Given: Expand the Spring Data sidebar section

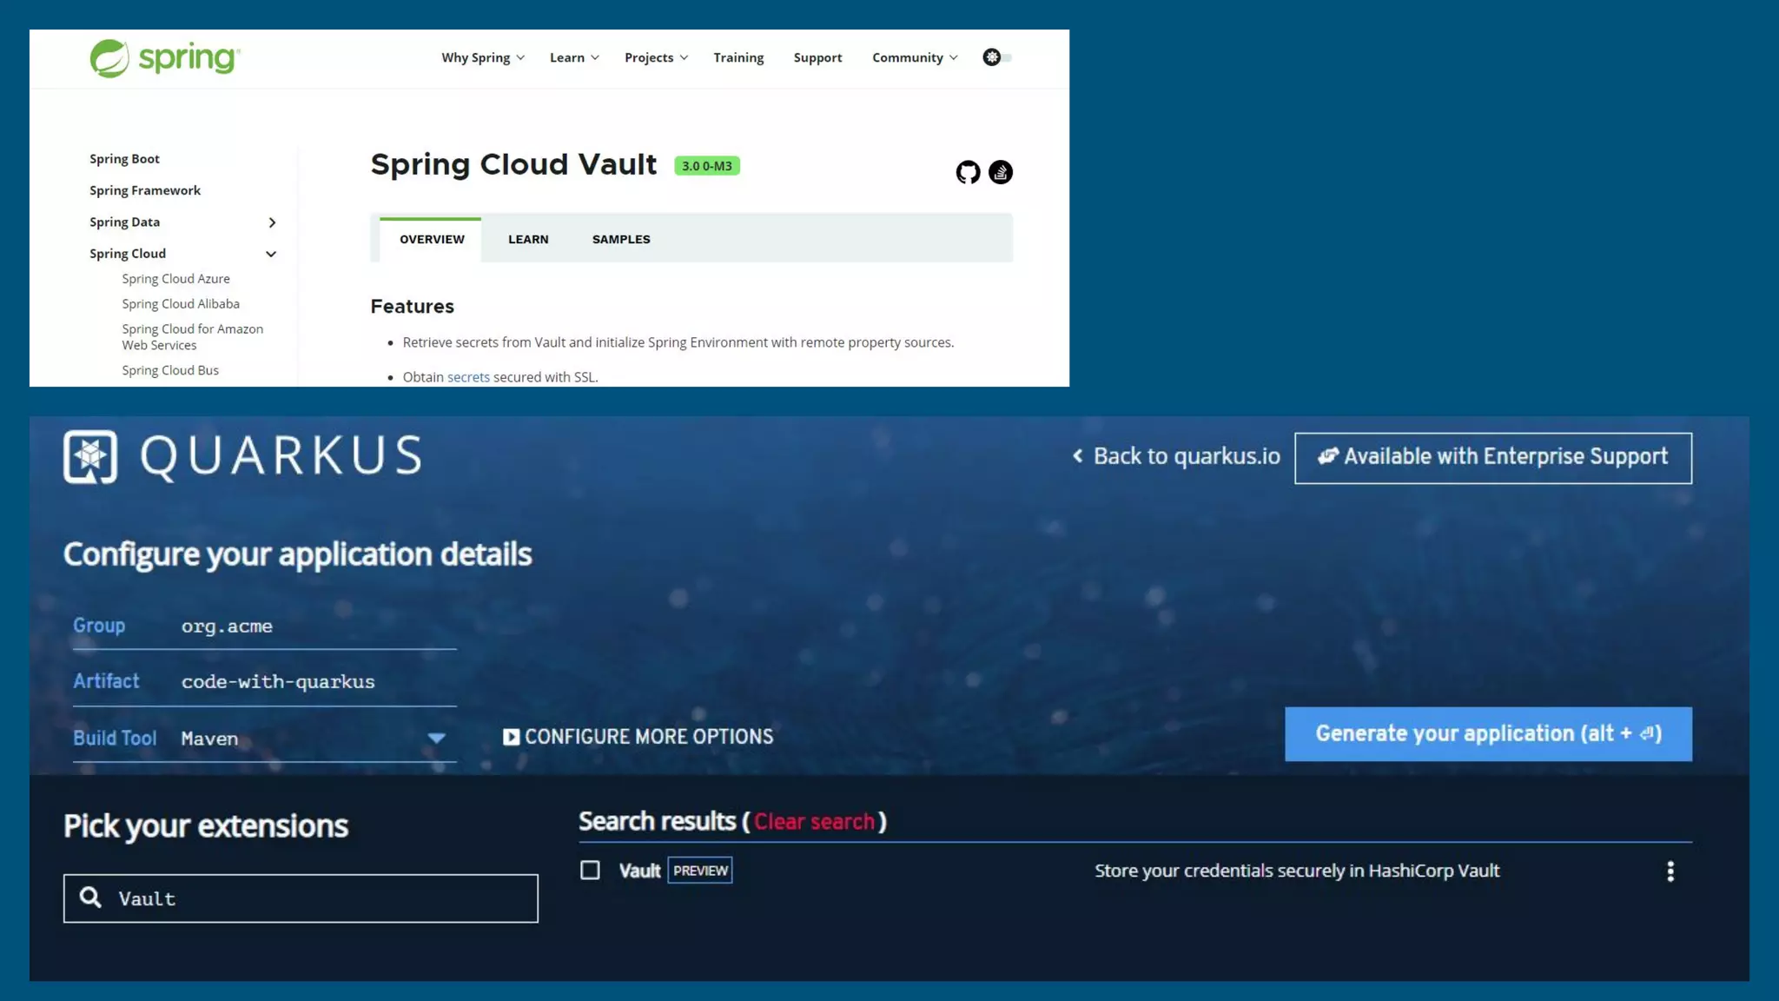Looking at the screenshot, I should [x=272, y=222].
